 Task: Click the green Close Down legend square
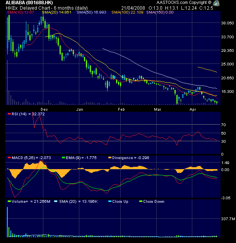click(x=140, y=202)
